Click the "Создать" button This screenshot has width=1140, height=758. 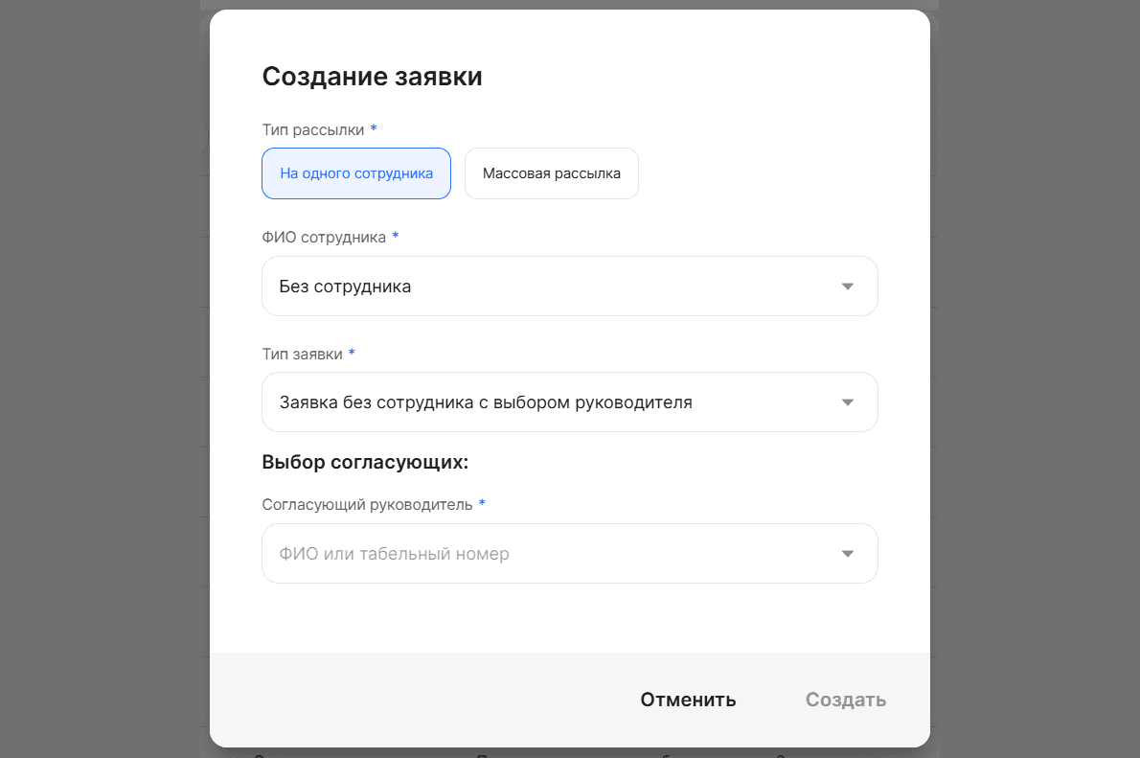(x=845, y=700)
